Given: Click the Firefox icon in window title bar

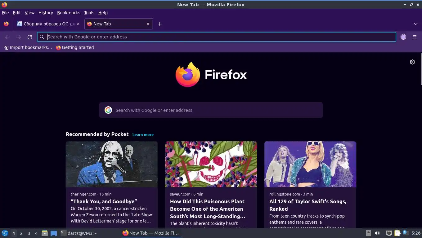Looking at the screenshot, I should click(4, 4).
